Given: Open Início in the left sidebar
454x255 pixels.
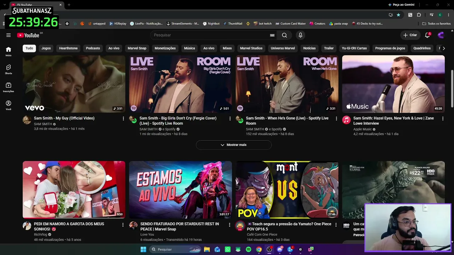Looking at the screenshot, I should click(9, 51).
